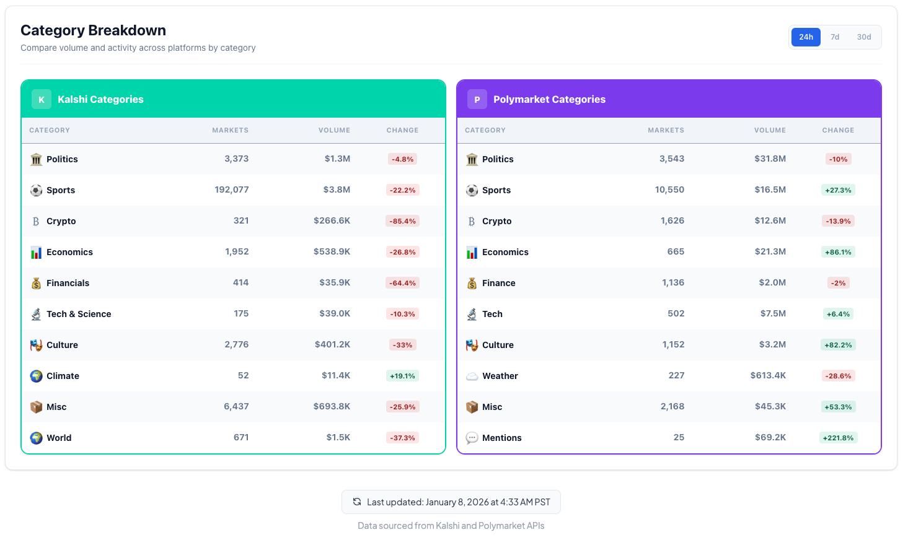The height and width of the screenshot is (540, 908).
Task: Switch to the 30d time range
Action: coord(864,37)
